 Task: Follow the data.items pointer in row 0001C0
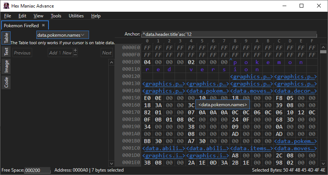point(251,148)
